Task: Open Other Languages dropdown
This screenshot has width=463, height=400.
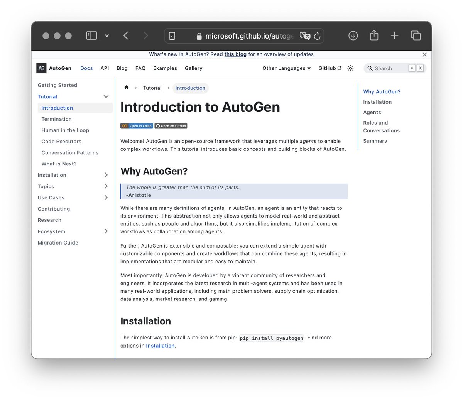Action: pyautogui.click(x=287, y=68)
